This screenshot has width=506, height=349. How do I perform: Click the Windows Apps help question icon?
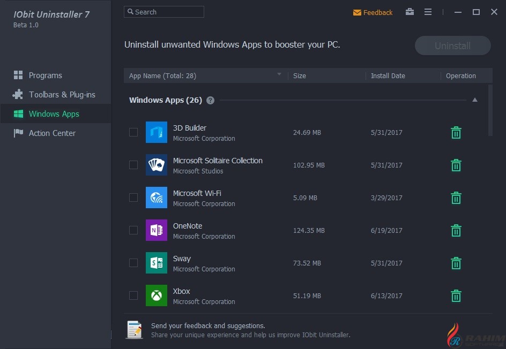[210, 100]
